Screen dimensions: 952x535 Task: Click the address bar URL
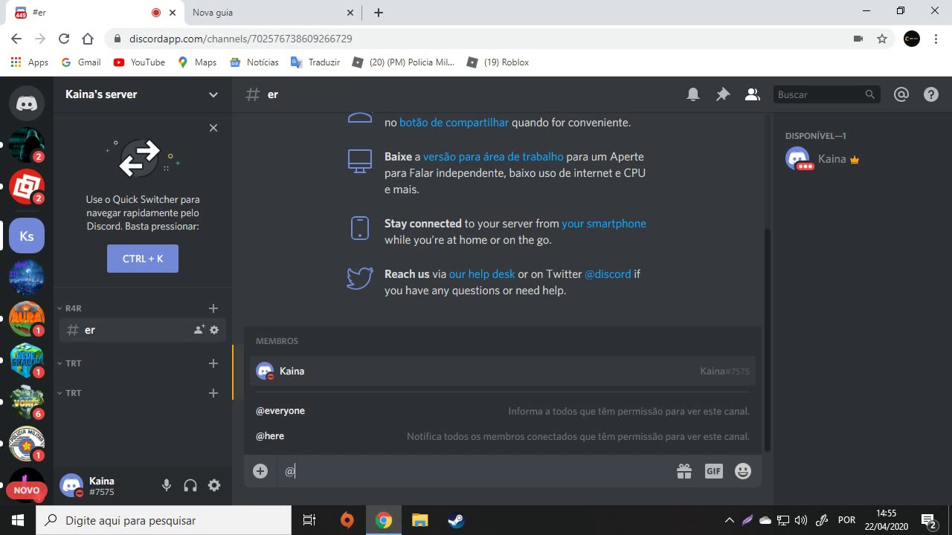(240, 39)
